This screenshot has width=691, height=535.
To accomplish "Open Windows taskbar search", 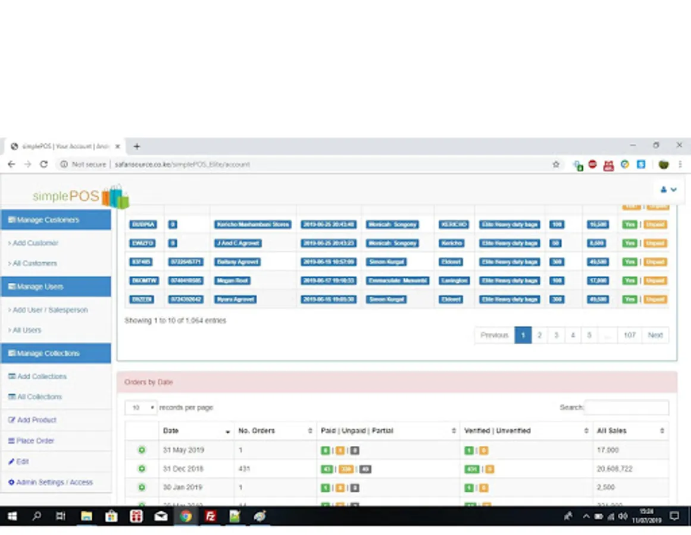I will point(36,517).
